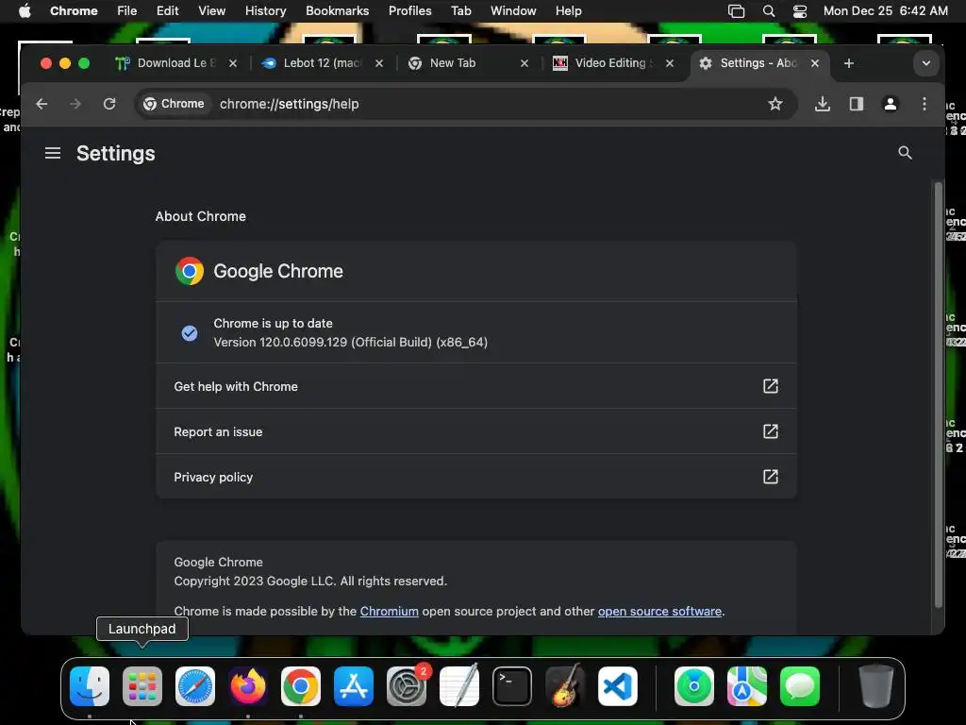Open the Bookmarks menu
The width and height of the screenshot is (966, 725).
click(x=337, y=10)
